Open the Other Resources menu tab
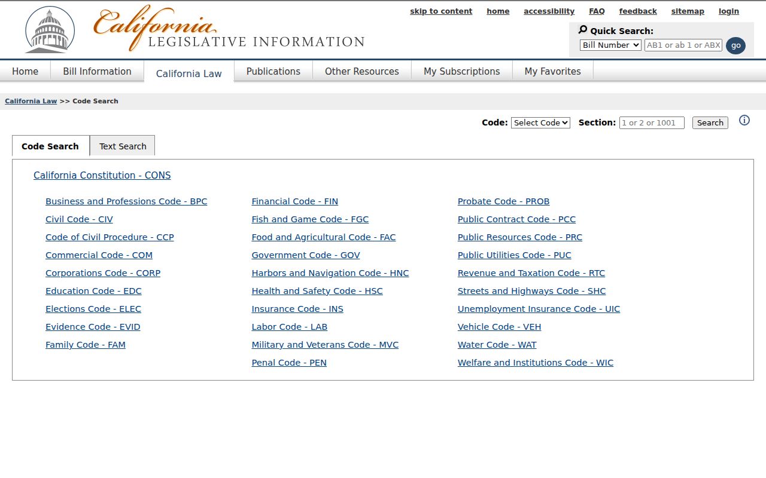 [x=362, y=71]
